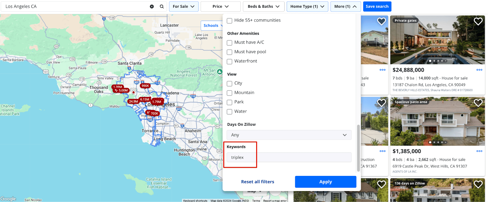Check the Must have A/C option
The width and height of the screenshot is (488, 202).
(x=230, y=43)
